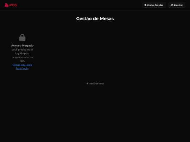The width and height of the screenshot is (190, 142).
Task: Click the word 'Mesas' in the heading
Action: [x=107, y=19]
